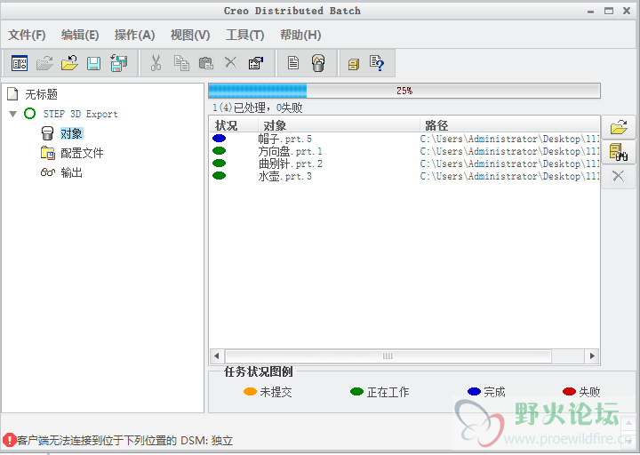Viewport: 640px width, 455px height.
Task: Click the search objects binoculars button
Action: click(619, 152)
